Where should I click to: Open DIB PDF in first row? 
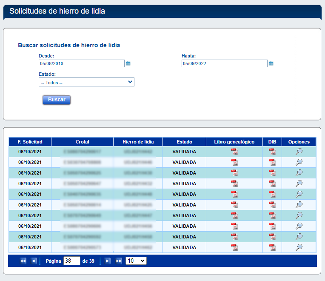click(x=272, y=152)
